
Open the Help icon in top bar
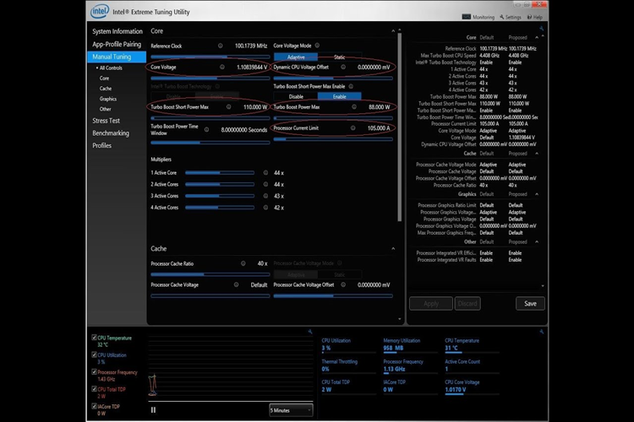(534, 17)
